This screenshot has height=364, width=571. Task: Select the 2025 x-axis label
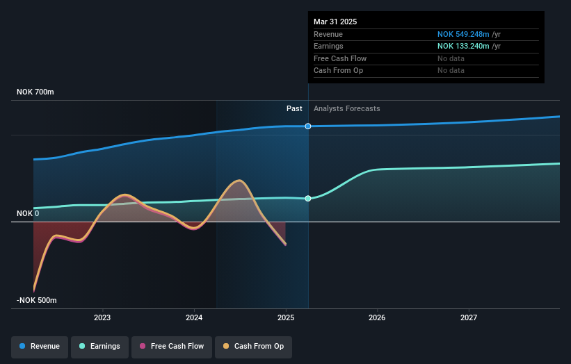286,318
